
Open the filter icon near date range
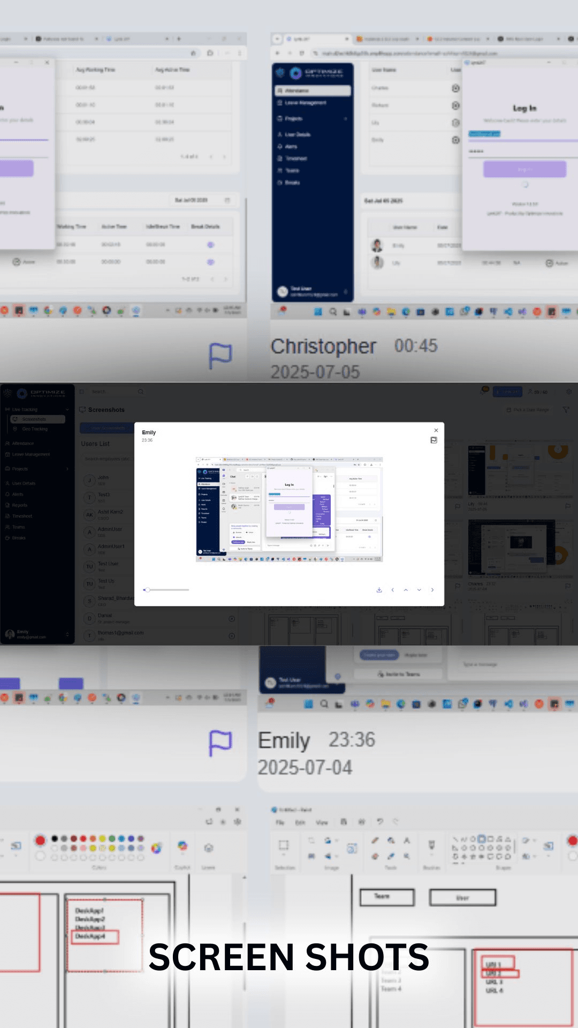click(x=566, y=410)
